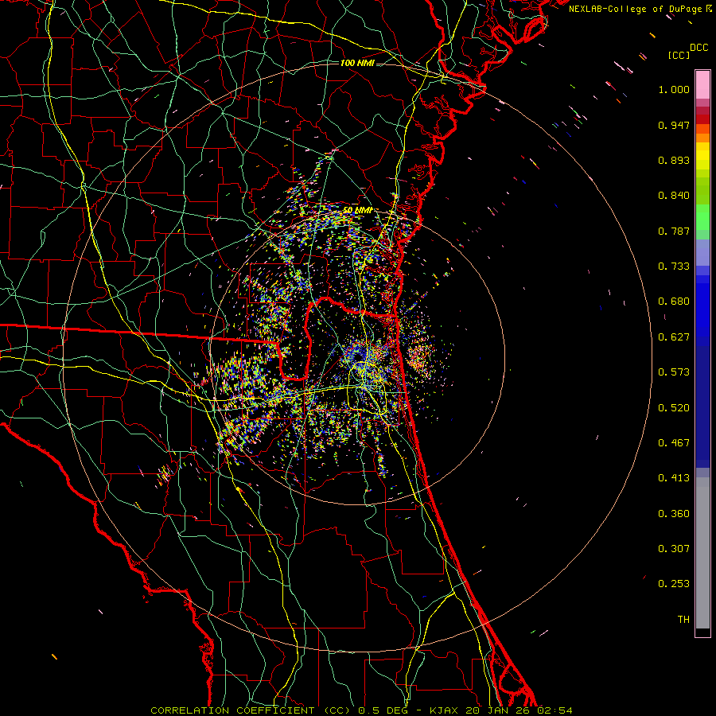
Task: Click the 1.000 value on the color scale
Action: click(x=674, y=89)
